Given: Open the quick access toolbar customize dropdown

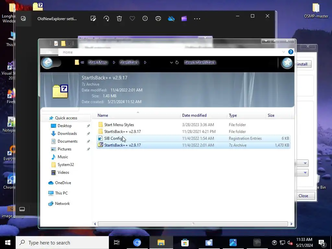Looking at the screenshot, I should (x=69, y=44).
